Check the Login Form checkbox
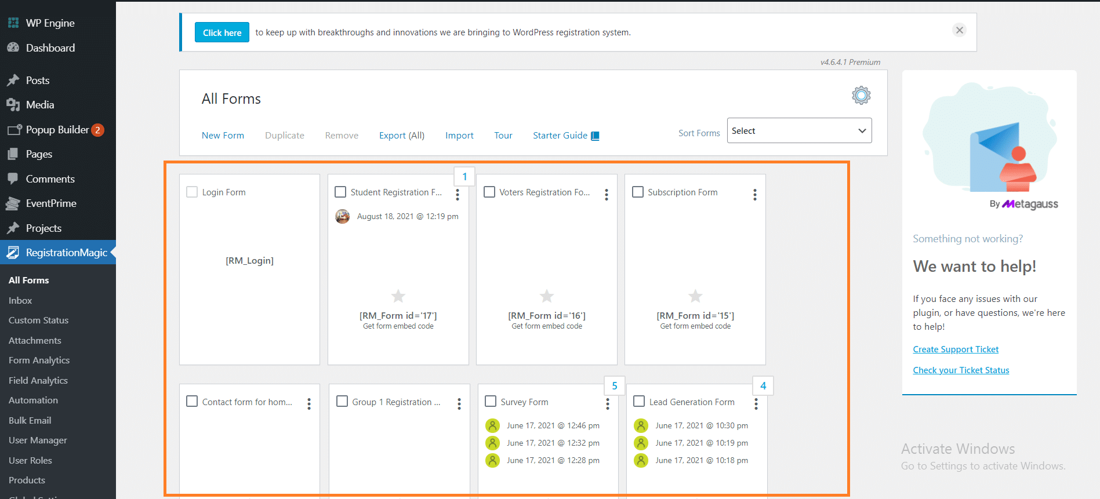1100x499 pixels. tap(192, 192)
